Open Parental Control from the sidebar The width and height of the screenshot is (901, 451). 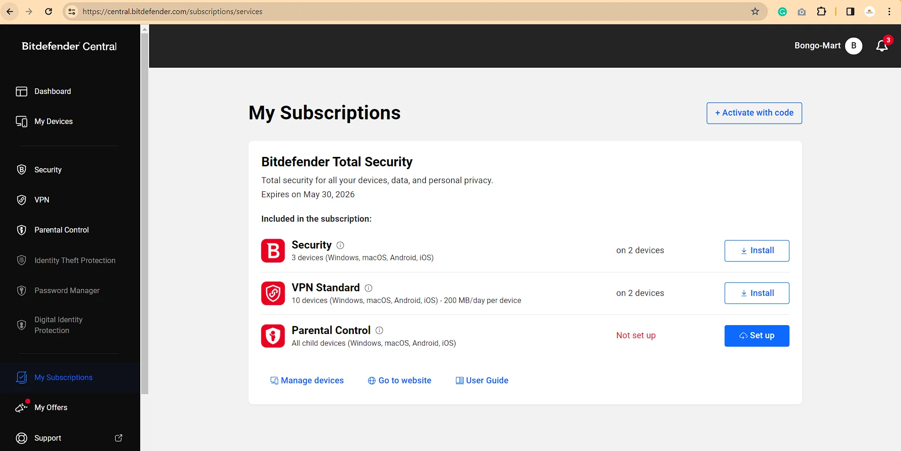[x=62, y=230]
